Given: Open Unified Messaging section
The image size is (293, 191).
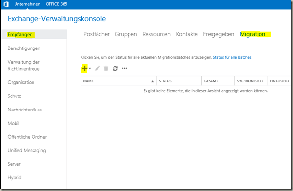Looking at the screenshot, I should pyautogui.click(x=27, y=150).
